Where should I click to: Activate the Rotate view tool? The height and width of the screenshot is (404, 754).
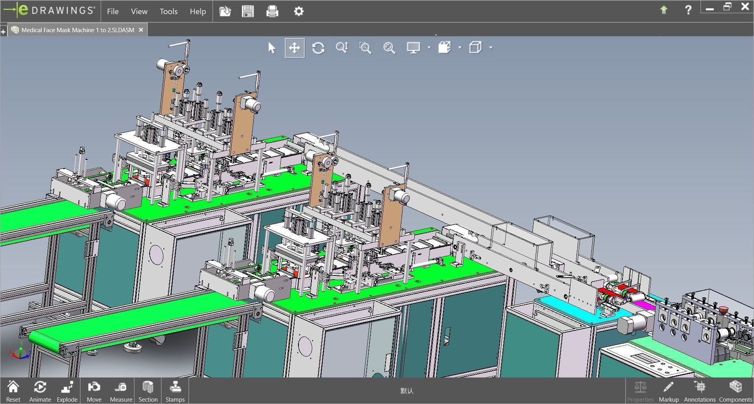point(318,48)
